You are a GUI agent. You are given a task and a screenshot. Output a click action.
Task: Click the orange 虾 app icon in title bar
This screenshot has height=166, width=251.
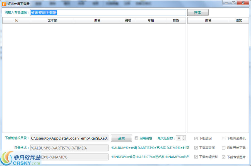click(4, 4)
